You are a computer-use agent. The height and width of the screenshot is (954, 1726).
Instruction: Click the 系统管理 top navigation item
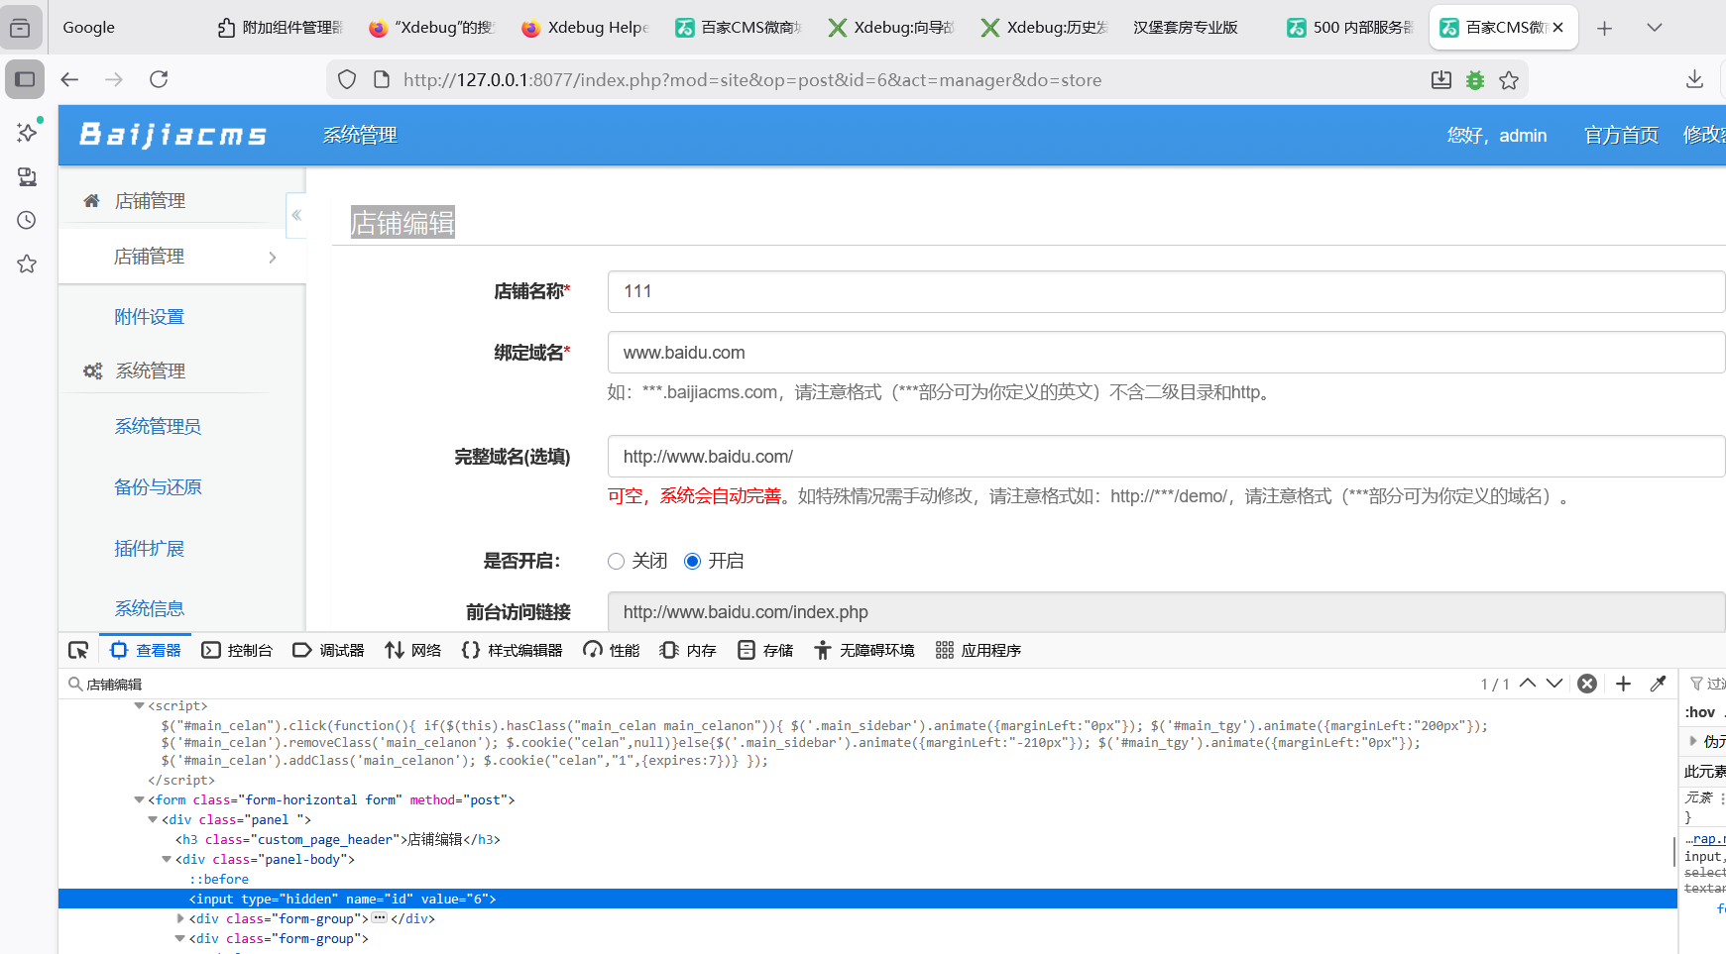[x=360, y=136]
